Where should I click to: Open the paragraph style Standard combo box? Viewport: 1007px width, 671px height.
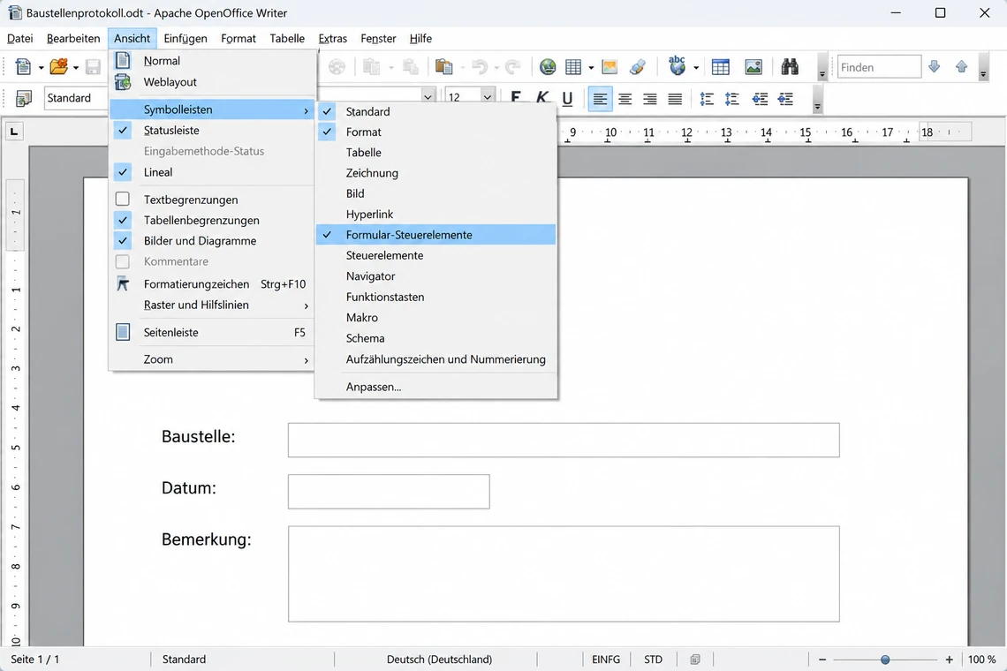[77, 98]
